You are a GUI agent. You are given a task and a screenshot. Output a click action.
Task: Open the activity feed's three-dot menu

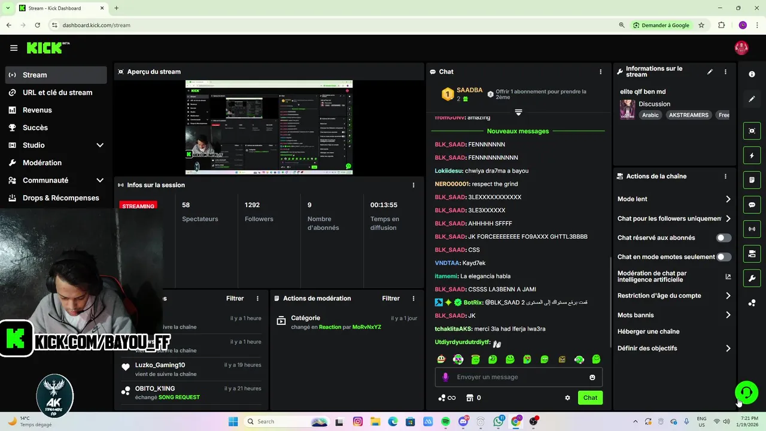click(x=258, y=298)
